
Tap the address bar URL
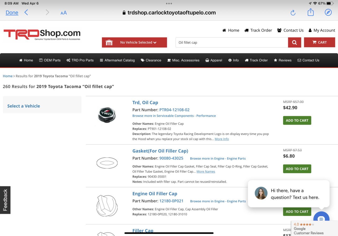pyautogui.click(x=169, y=13)
